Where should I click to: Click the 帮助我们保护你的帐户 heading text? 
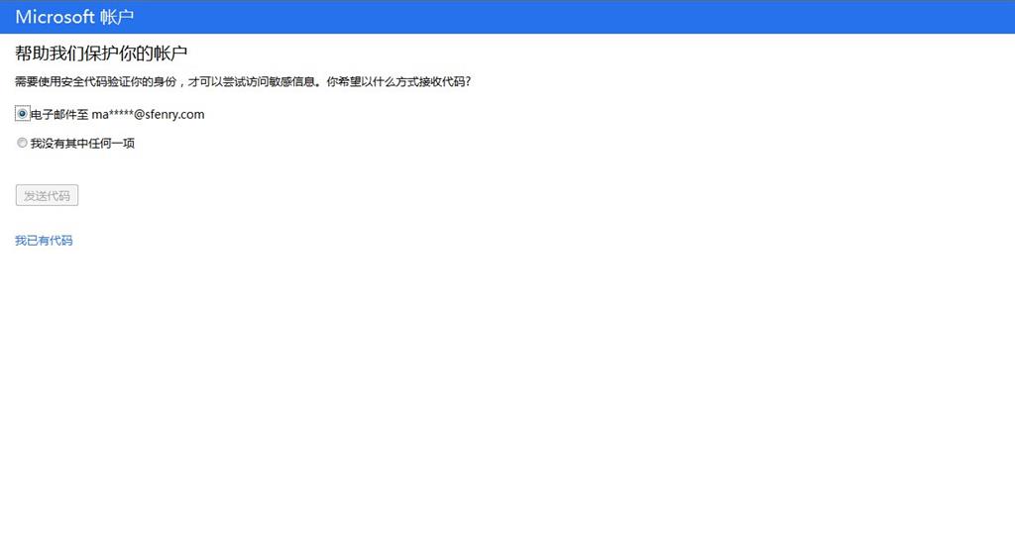coord(101,54)
